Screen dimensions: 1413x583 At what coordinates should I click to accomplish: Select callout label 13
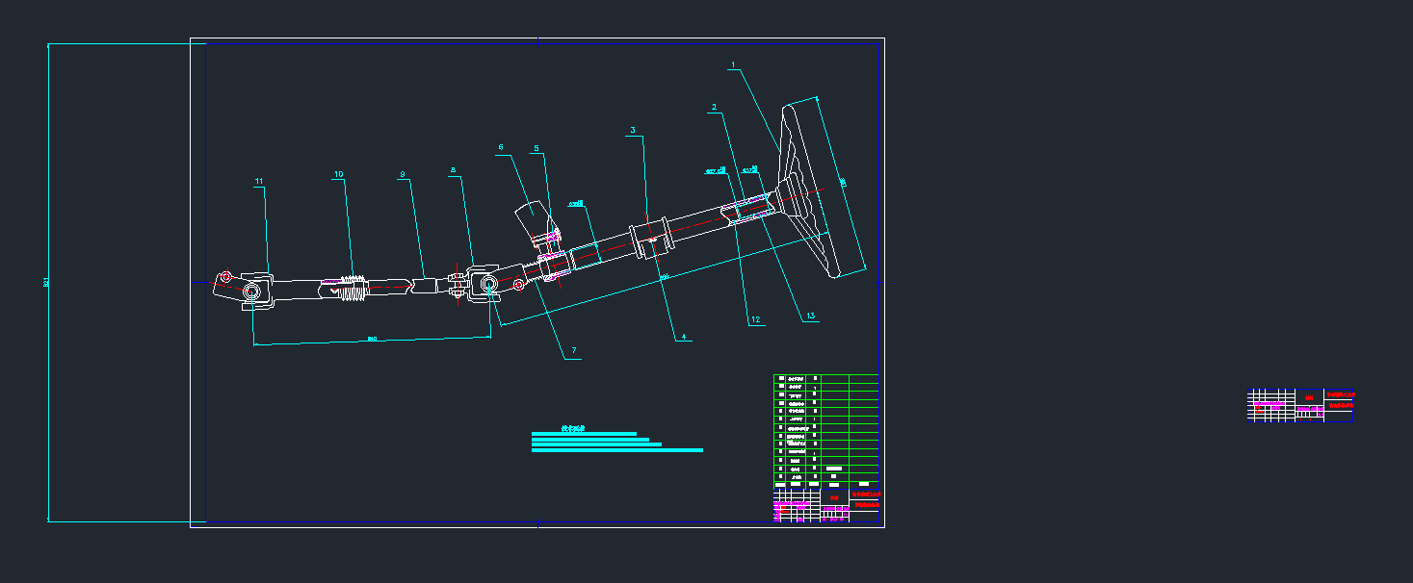[x=810, y=316]
